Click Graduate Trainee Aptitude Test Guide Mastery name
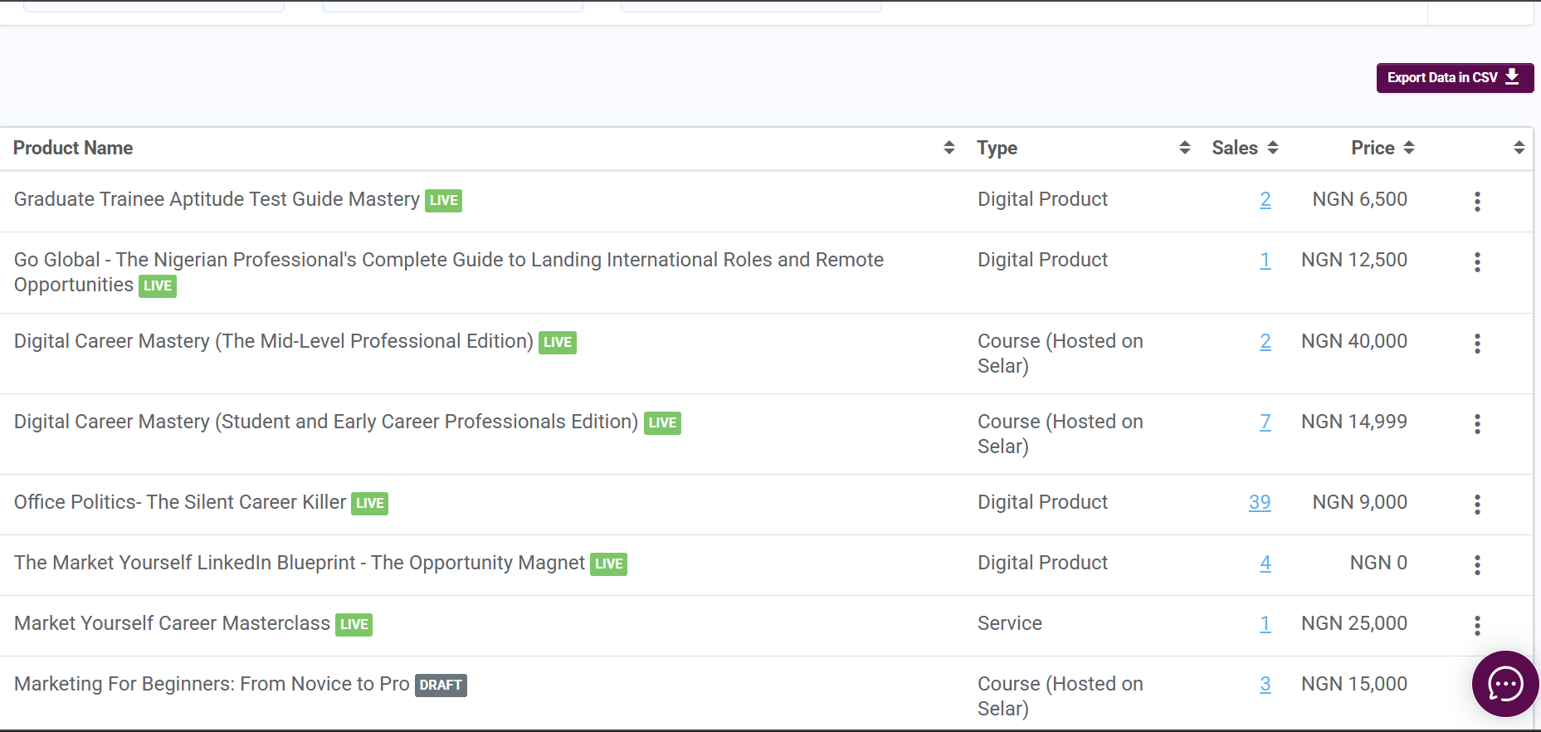1541x732 pixels. (217, 199)
